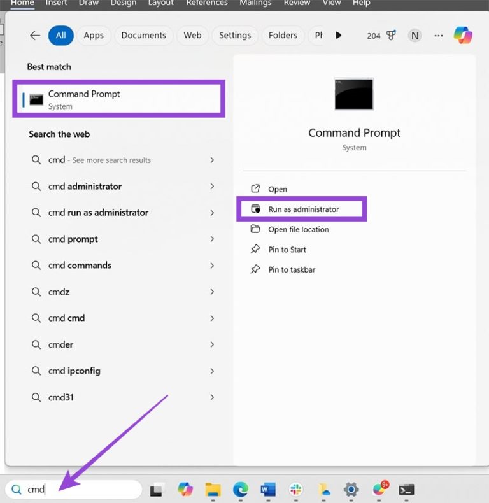This screenshot has width=489, height=503.
Task: Select the 'cmd run as administrator' suggestion text
Action: point(98,213)
